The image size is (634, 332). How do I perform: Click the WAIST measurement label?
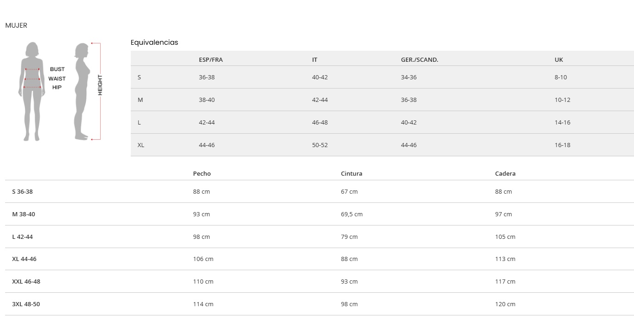click(57, 78)
